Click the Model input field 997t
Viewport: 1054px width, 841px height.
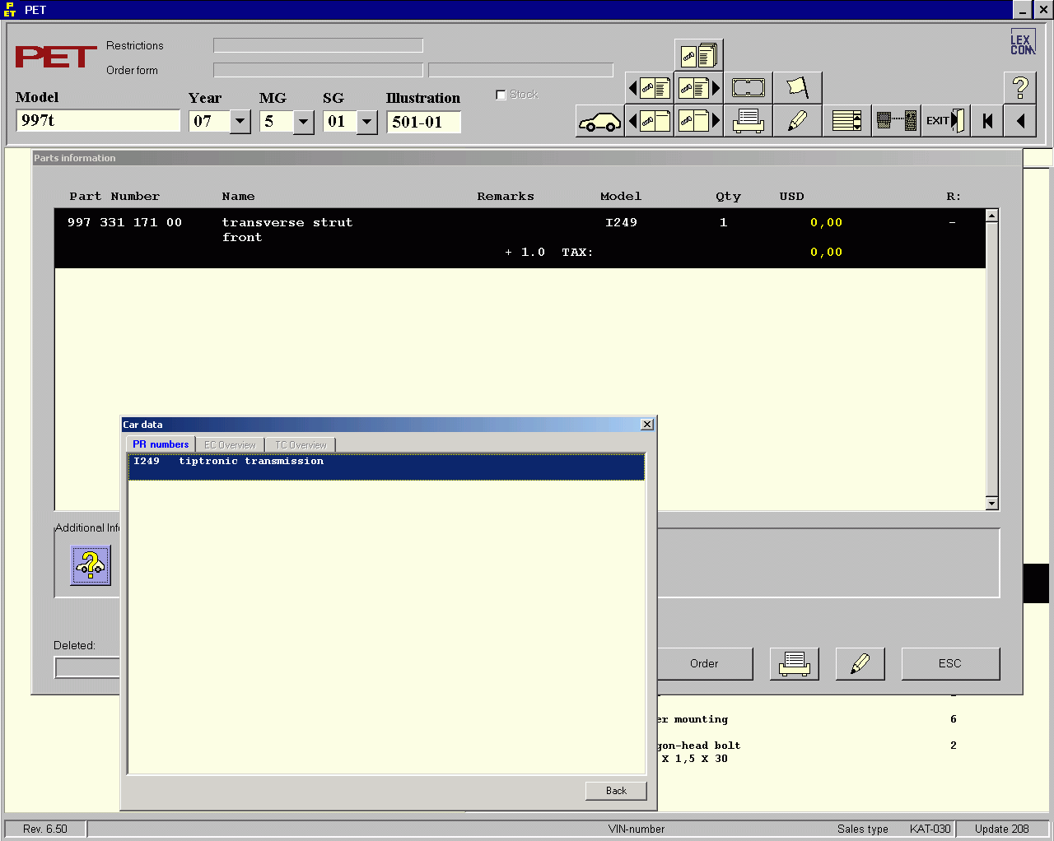(x=98, y=121)
